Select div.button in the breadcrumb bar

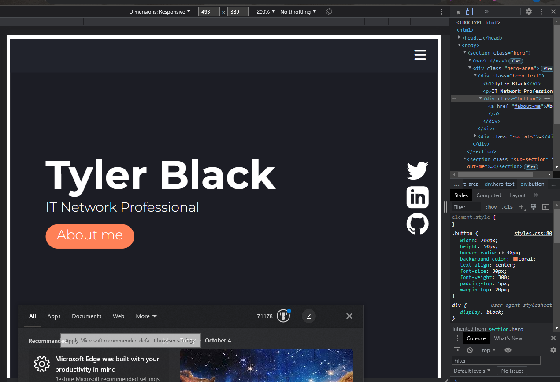[532, 184]
